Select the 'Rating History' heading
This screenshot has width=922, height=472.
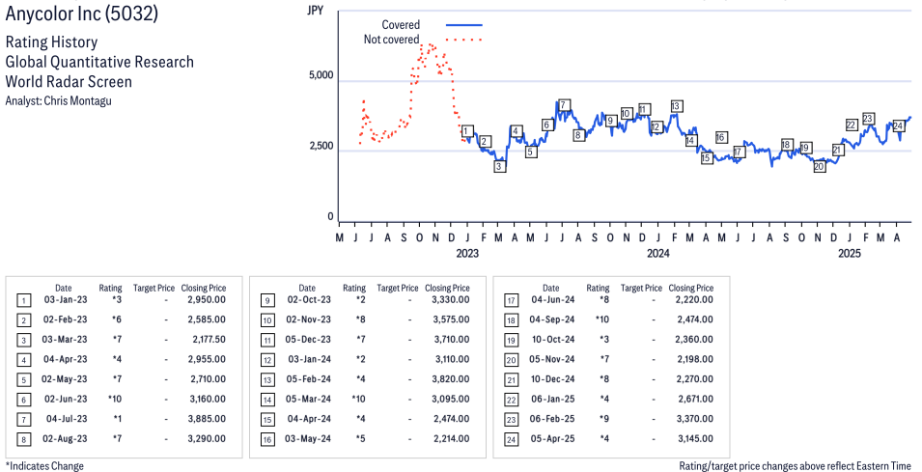click(52, 42)
